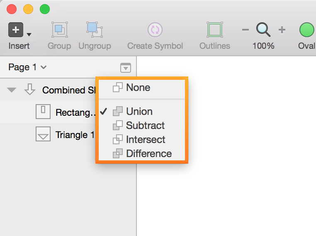Viewport: 316px width, 236px height.
Task: Choose None boolean operation
Action: [x=138, y=88]
